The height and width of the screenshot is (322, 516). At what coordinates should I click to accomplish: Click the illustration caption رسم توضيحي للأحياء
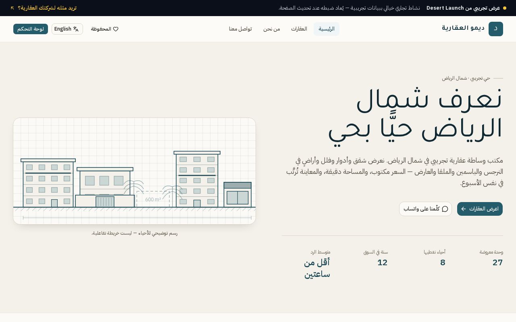click(135, 233)
